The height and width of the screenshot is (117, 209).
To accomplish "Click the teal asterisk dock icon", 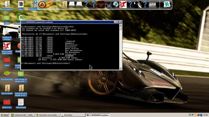I will 167,5.
